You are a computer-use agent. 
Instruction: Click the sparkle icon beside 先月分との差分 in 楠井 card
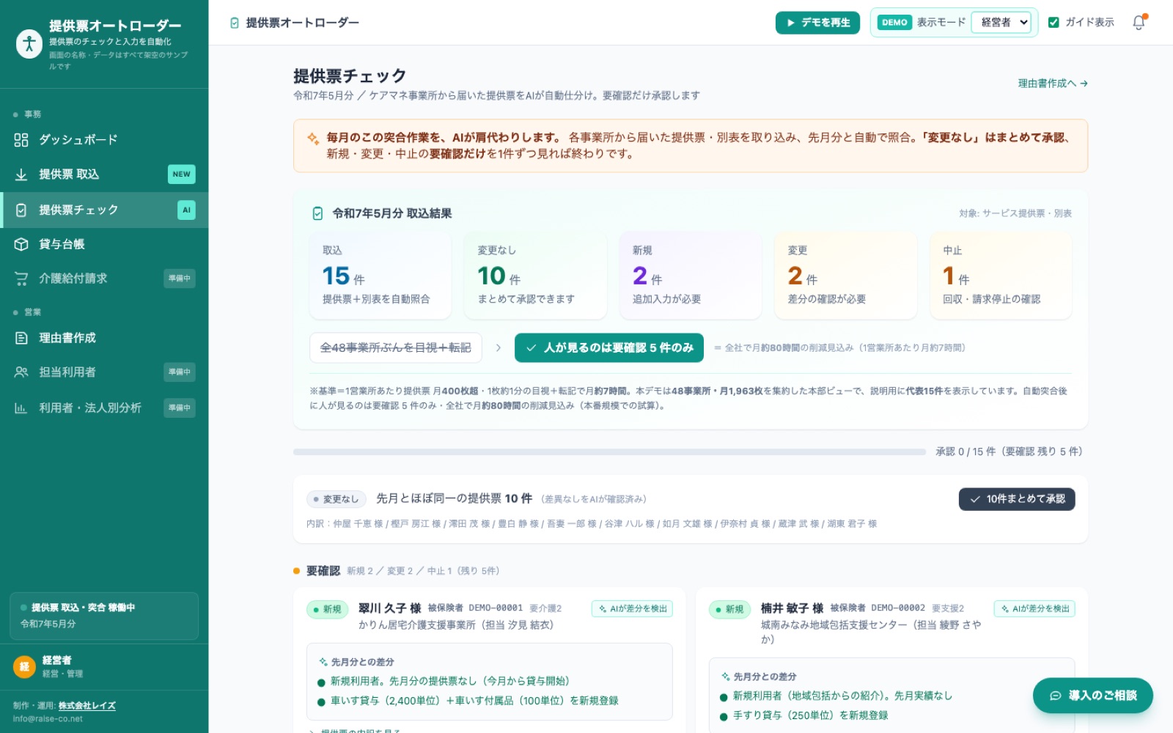coord(726,677)
